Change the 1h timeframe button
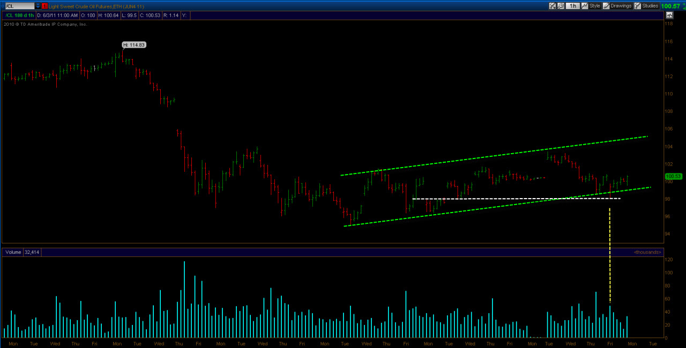This screenshot has width=686, height=348. click(573, 6)
